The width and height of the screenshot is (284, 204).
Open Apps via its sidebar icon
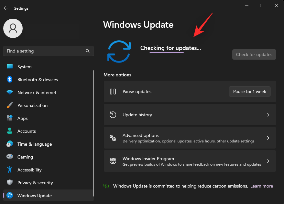[x=9, y=118]
